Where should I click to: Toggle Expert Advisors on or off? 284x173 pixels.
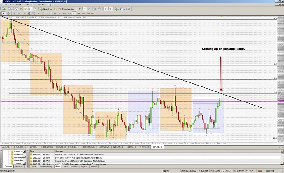[67, 9]
